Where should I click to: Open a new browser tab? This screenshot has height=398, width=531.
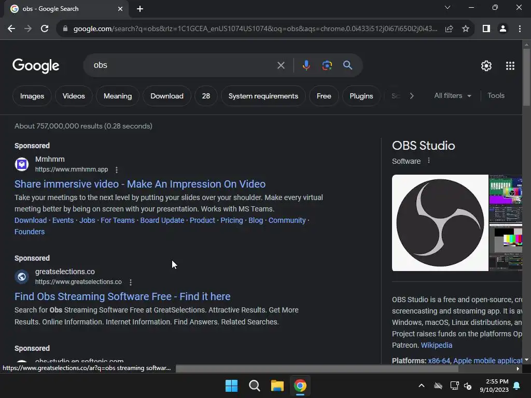pos(140,9)
